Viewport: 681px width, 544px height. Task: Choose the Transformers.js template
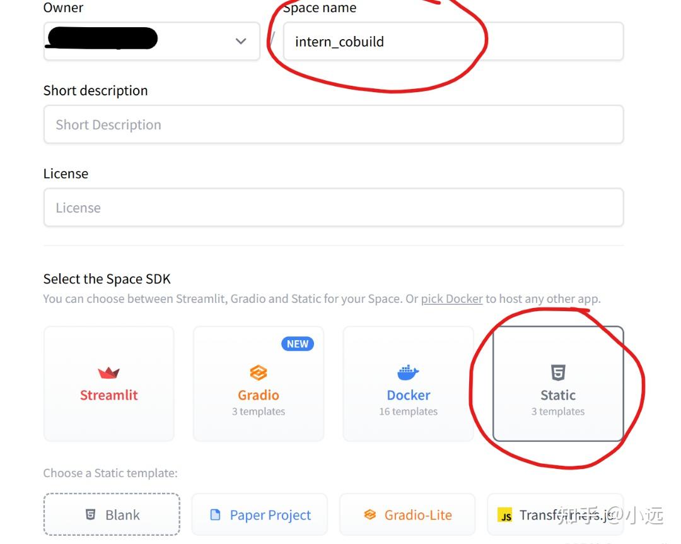coord(555,514)
